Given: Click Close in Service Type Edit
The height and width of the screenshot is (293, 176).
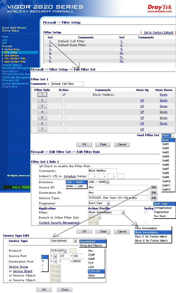Looking at the screenshot, I should (x=65, y=290).
